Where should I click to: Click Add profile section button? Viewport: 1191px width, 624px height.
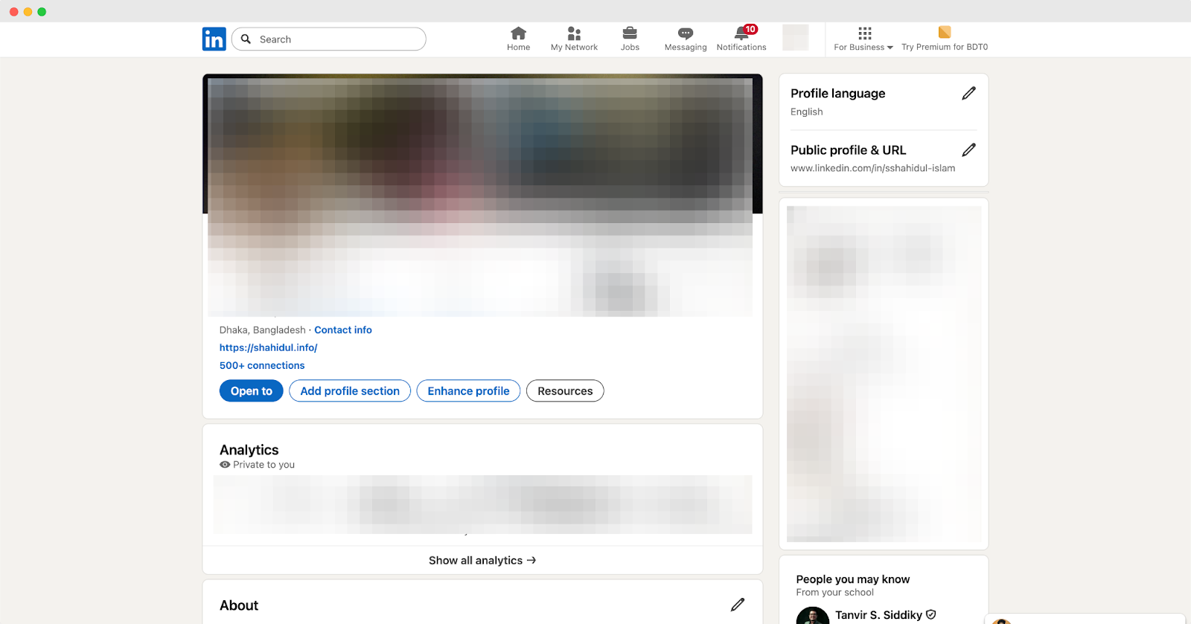pos(350,391)
